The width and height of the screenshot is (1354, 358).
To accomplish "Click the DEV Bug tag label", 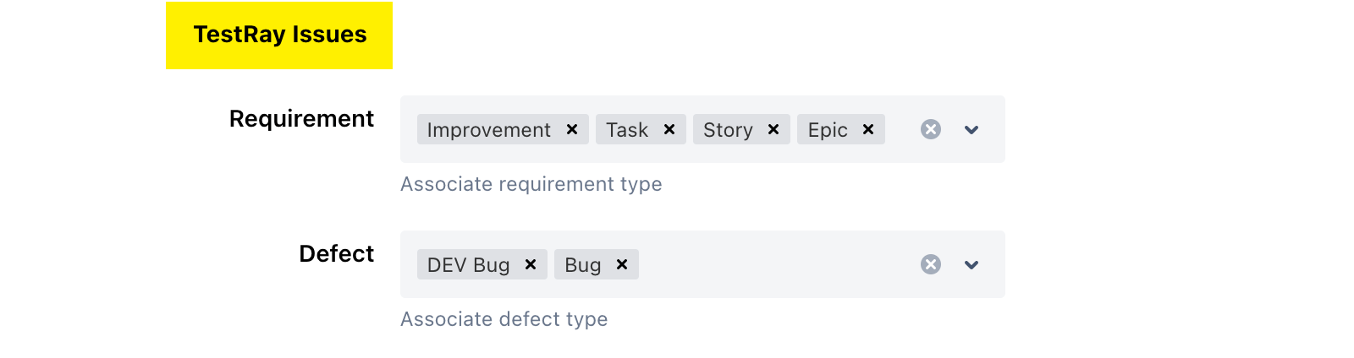I will [x=468, y=265].
